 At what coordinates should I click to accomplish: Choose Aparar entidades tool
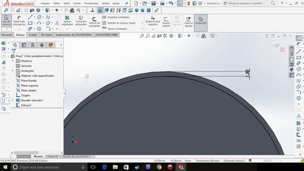(x=67, y=20)
